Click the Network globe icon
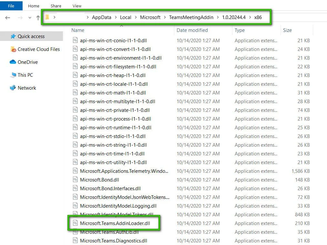The height and width of the screenshot is (245, 327). click(x=13, y=88)
